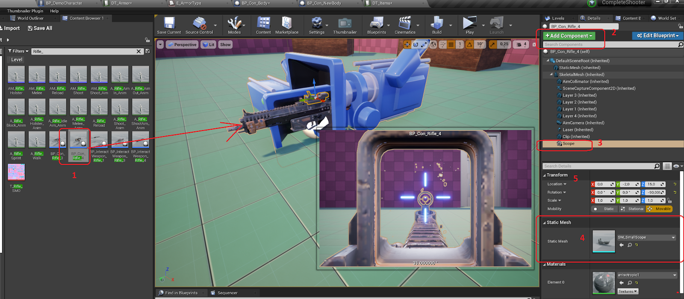684x299 pixels.
Task: Collapse the SkeletalMesh (Inherited) tree node
Action: (551, 75)
